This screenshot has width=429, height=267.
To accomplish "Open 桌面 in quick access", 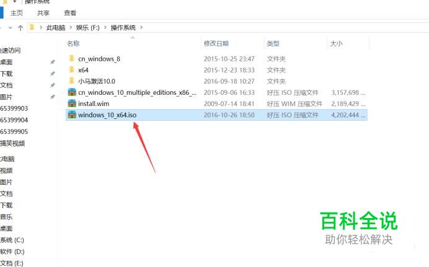I will click(6, 63).
